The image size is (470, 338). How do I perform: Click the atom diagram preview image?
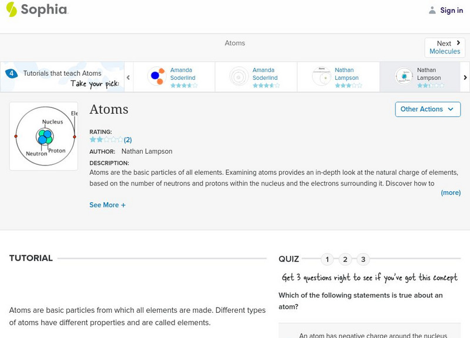[43, 136]
